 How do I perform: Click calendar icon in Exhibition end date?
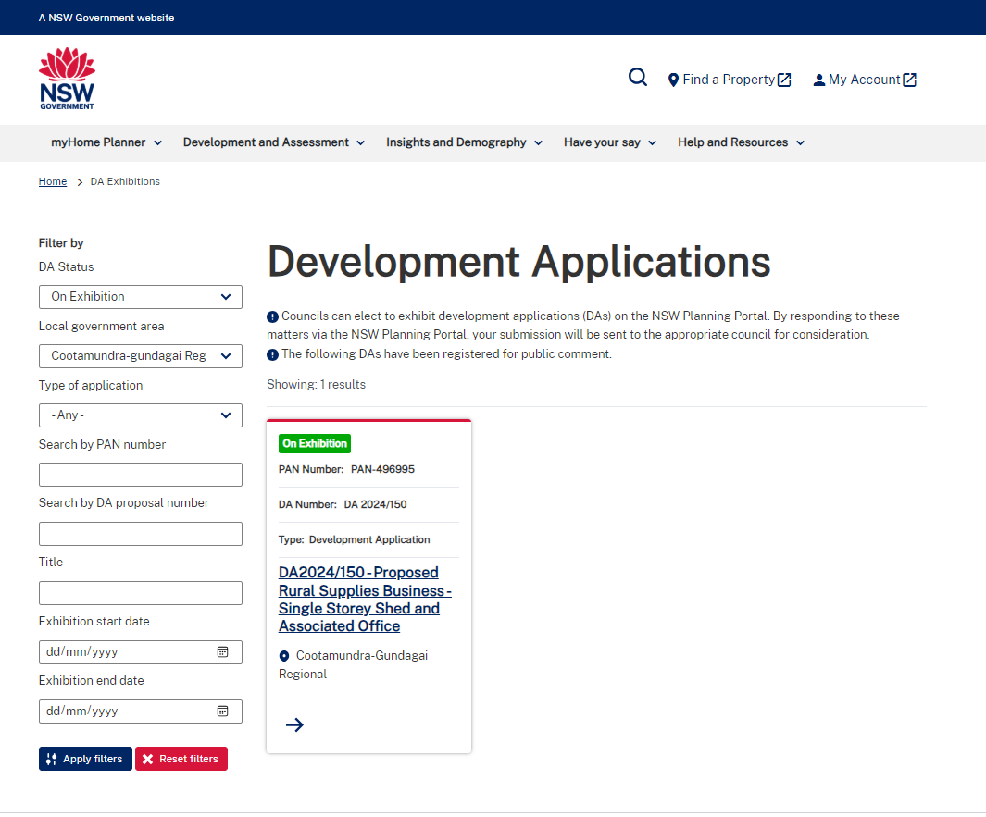pyautogui.click(x=222, y=712)
